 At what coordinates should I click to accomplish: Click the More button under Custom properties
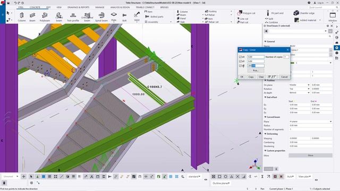pos(310,155)
